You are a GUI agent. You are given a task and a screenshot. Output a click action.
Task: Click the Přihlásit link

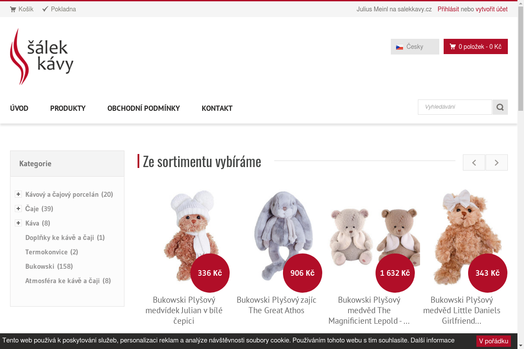click(448, 9)
